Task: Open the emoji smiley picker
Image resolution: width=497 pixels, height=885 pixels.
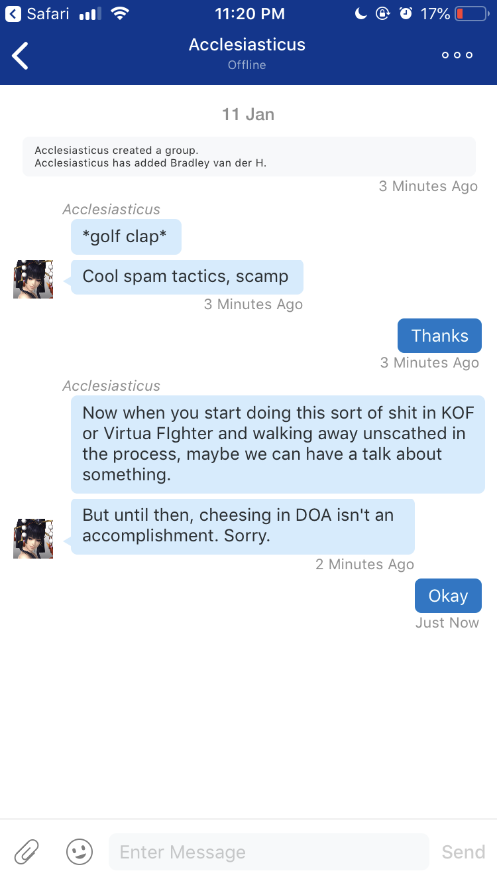Action: click(80, 851)
